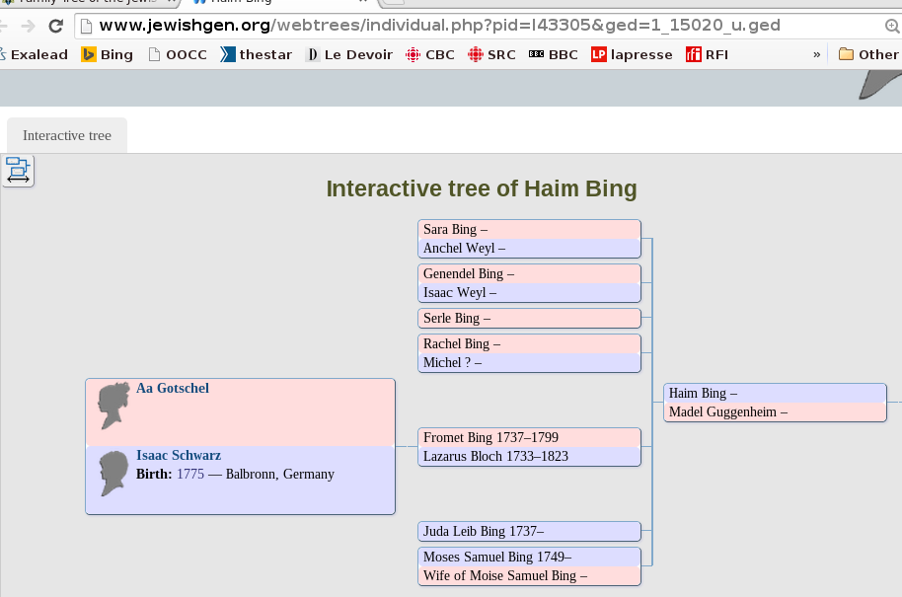Open the lapresse bookmark
The height and width of the screenshot is (597, 902).
(632, 54)
